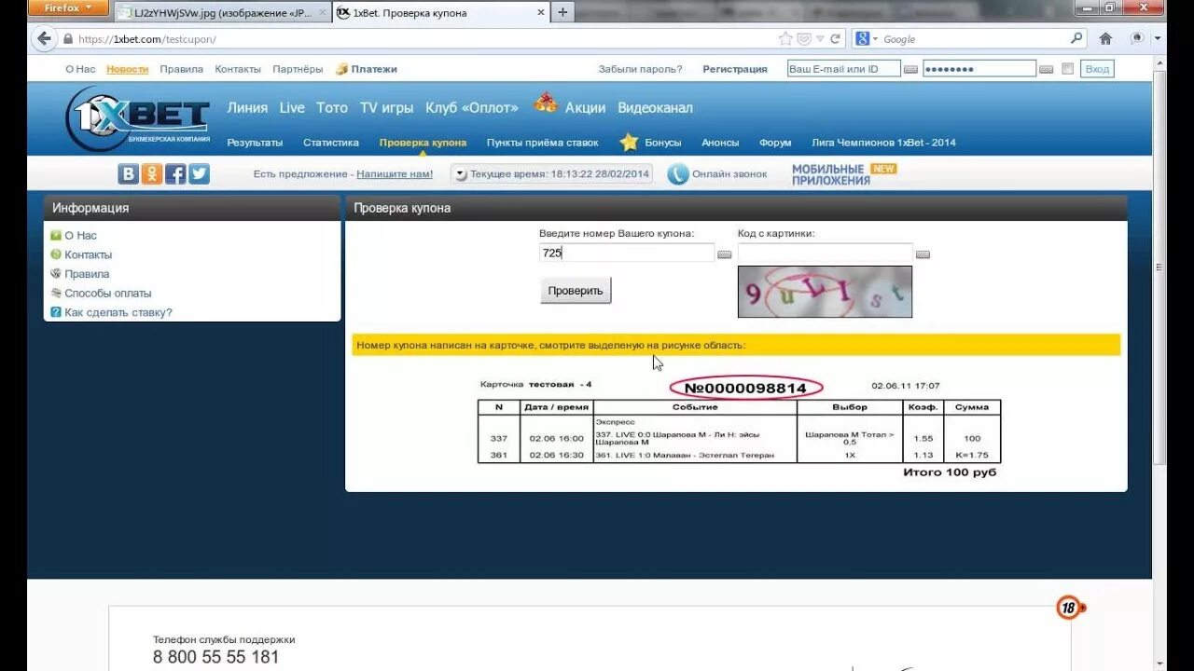Image resolution: width=1194 pixels, height=671 pixels.
Task: Open the Odnoklassniki social icon
Action: (x=151, y=174)
